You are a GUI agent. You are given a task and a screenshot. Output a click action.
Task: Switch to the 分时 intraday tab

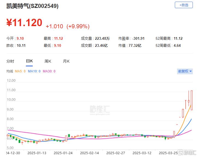pyautogui.click(x=10, y=61)
